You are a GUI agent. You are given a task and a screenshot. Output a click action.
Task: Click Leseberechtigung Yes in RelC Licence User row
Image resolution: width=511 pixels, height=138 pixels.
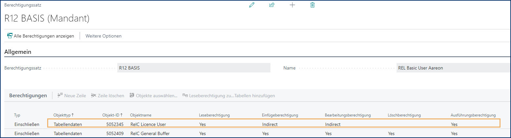203,124
